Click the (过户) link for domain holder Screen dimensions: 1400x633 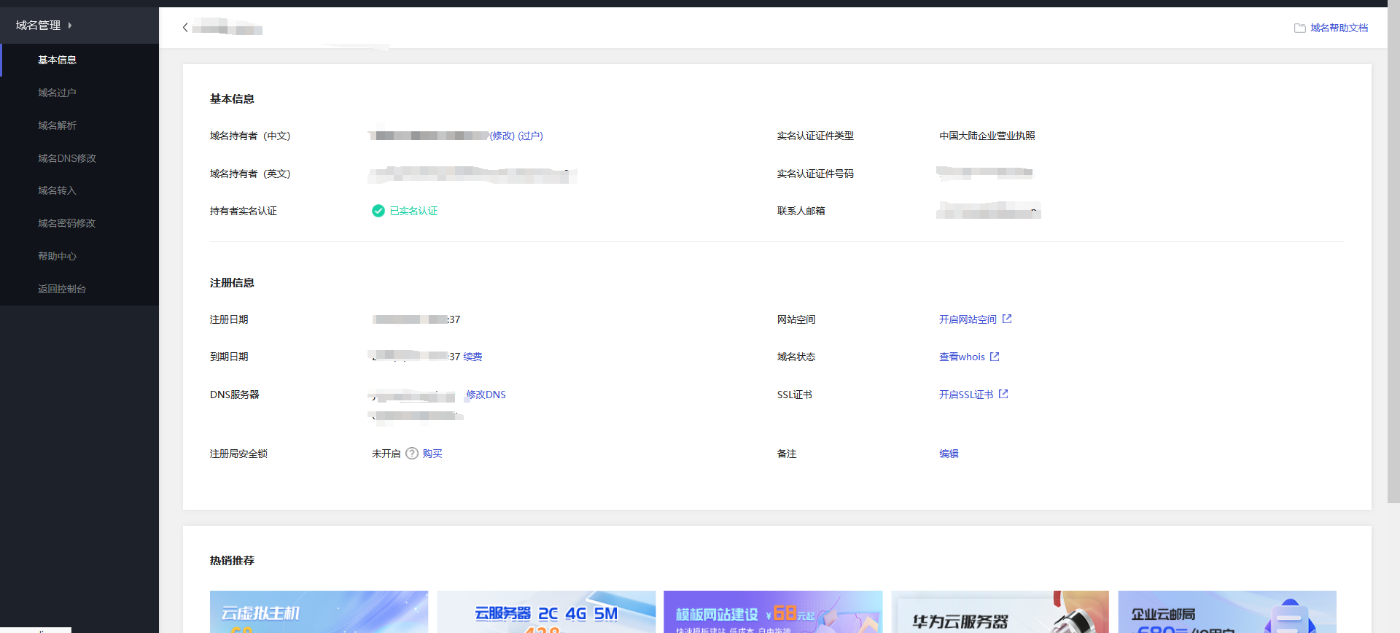point(531,136)
